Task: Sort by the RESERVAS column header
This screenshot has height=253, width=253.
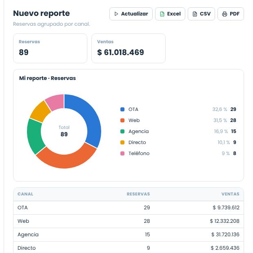Action: point(138,194)
